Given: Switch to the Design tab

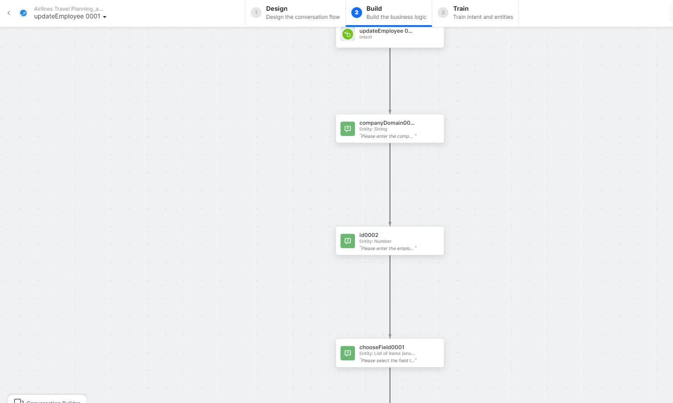Looking at the screenshot, I should (295, 13).
